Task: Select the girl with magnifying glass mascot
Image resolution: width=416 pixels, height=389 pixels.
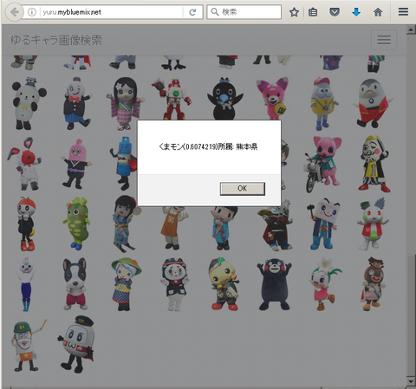Action: (x=126, y=224)
